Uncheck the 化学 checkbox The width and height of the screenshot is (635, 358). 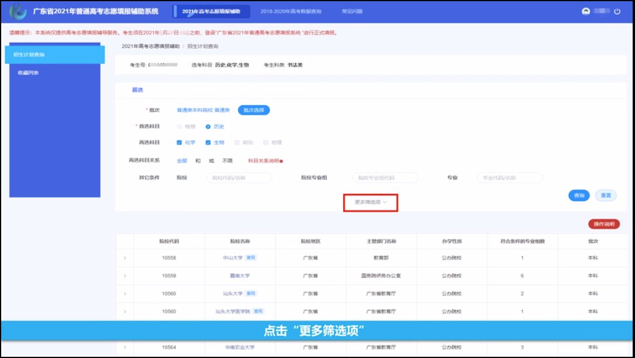click(180, 142)
